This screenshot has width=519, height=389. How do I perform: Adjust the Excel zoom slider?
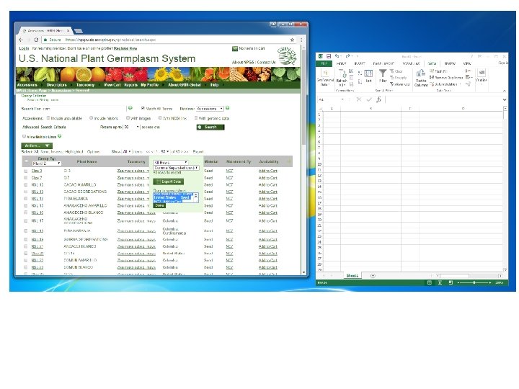click(474, 282)
